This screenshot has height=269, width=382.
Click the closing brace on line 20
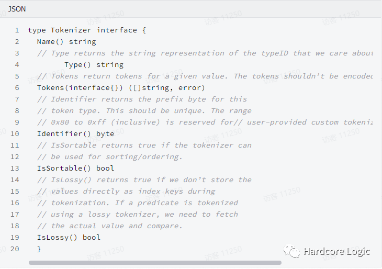tap(39, 249)
